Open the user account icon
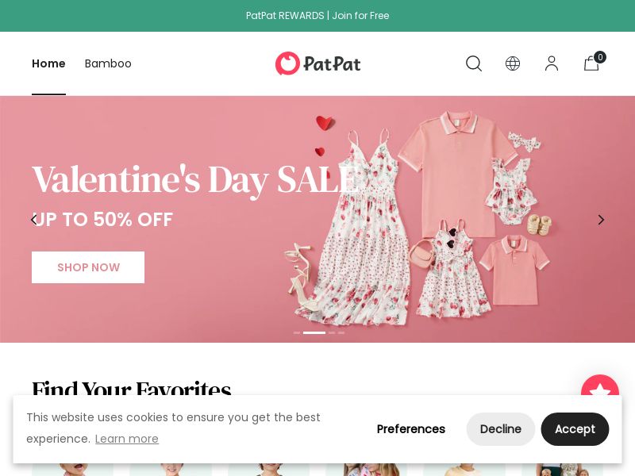Screen dimensions: 635x476 tap(552, 63)
